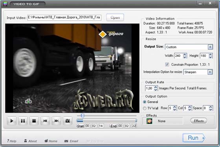Select the General output option
220x147 pixels.
point(145,102)
